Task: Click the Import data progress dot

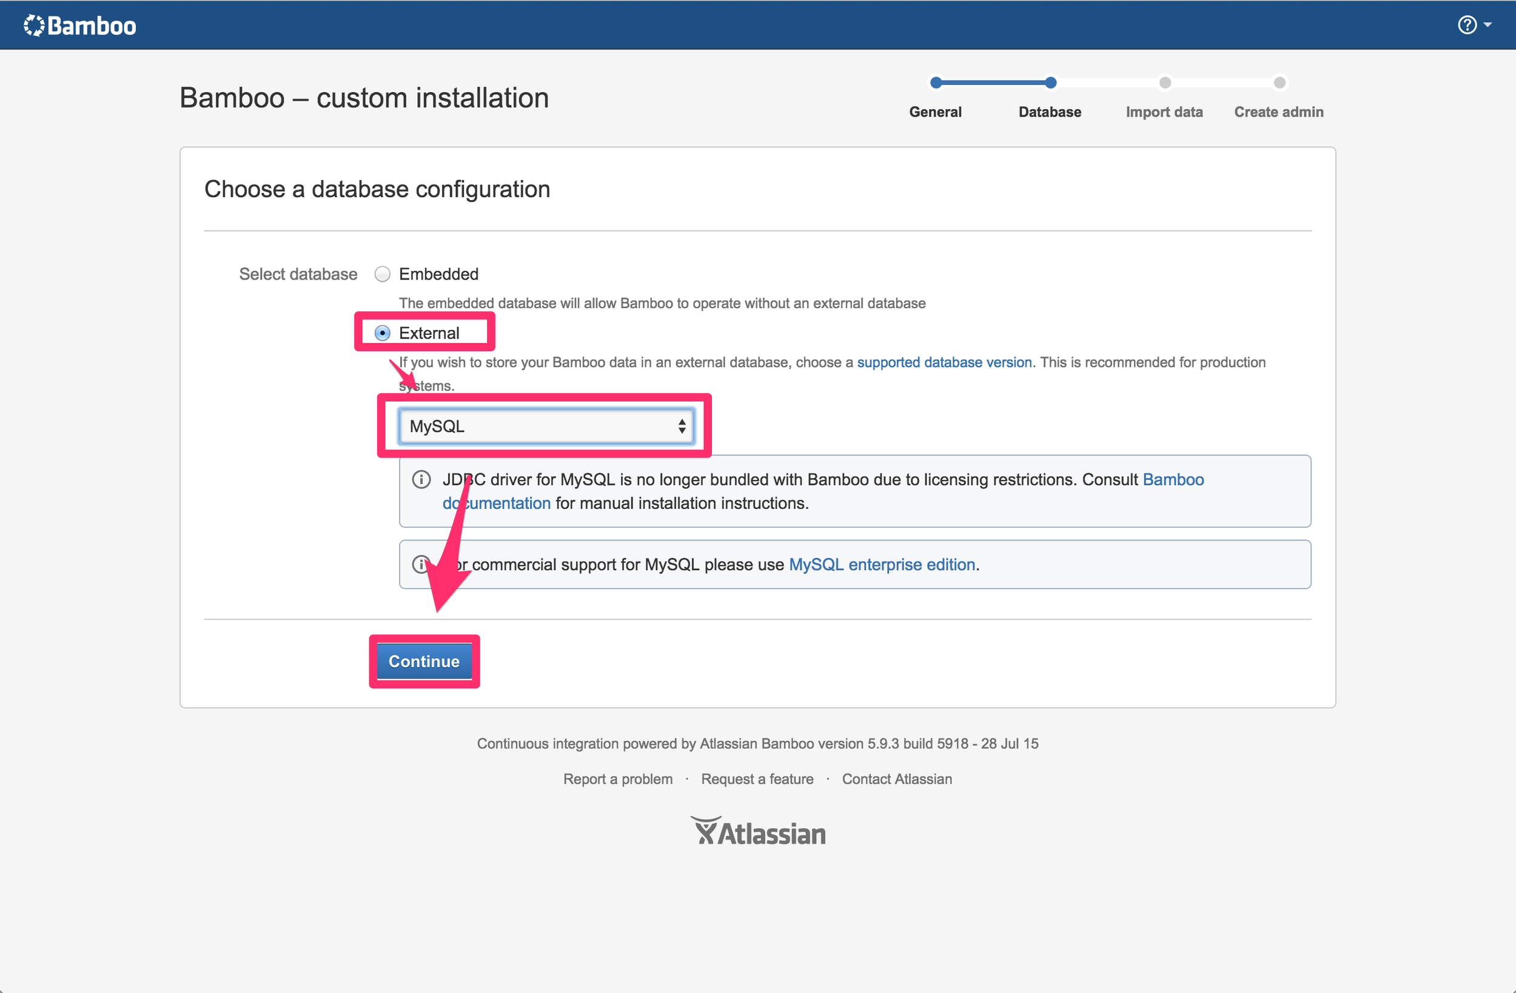Action: pyautogui.click(x=1164, y=82)
